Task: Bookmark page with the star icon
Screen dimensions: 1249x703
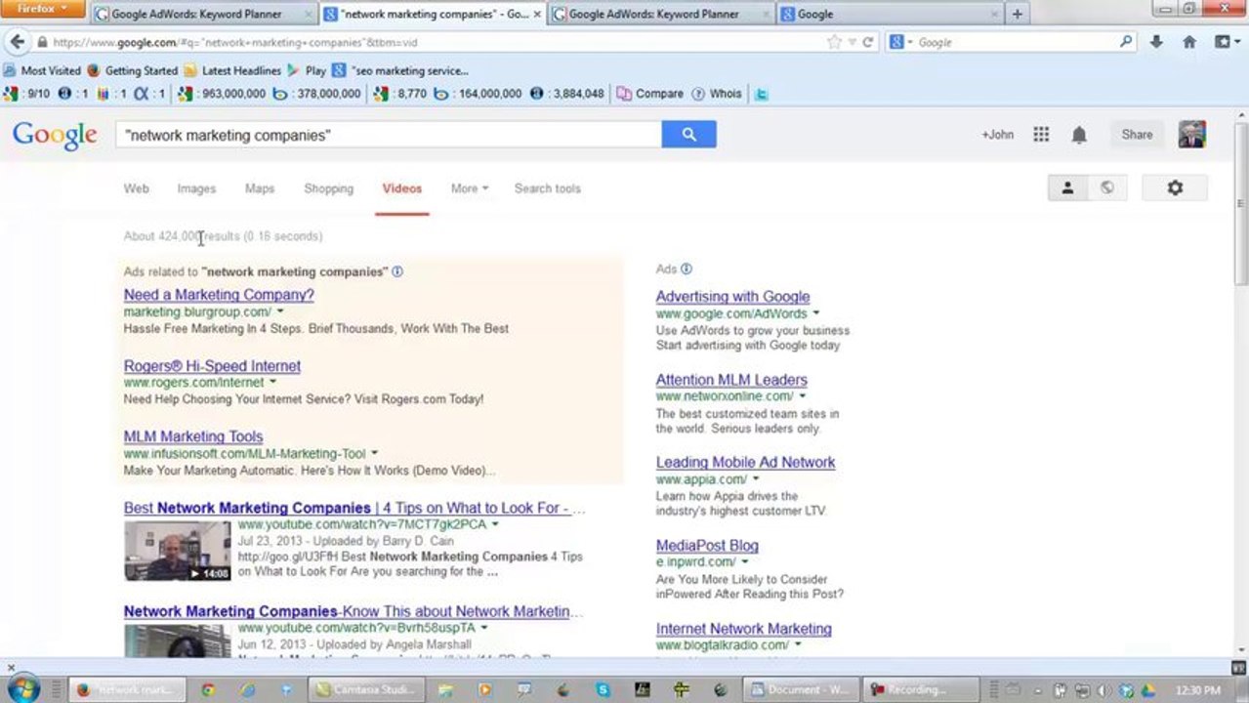Action: pos(834,42)
